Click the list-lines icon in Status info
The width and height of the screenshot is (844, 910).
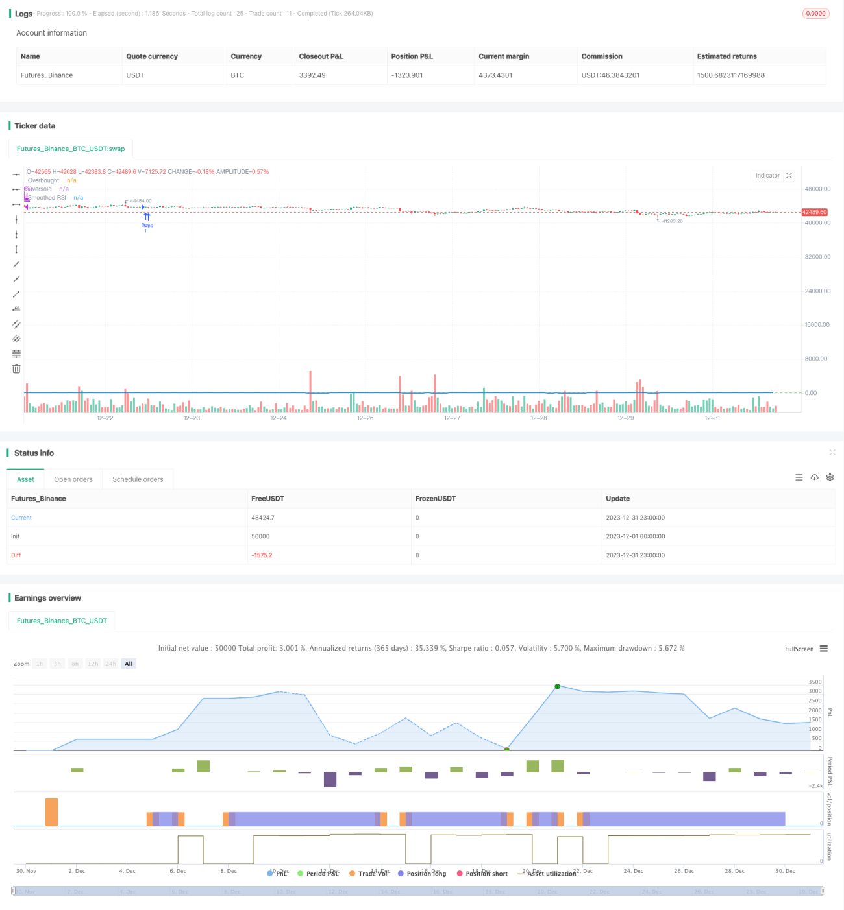click(x=799, y=477)
